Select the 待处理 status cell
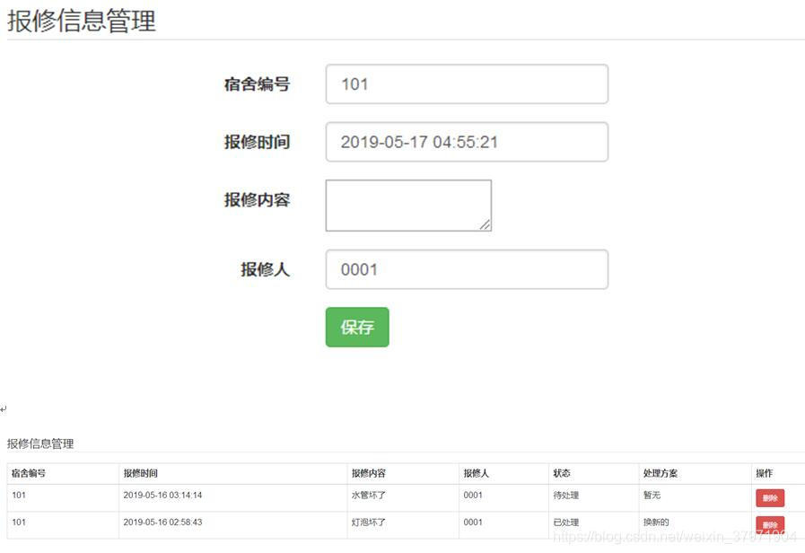Image resolution: width=805 pixels, height=553 pixels. coord(566,495)
